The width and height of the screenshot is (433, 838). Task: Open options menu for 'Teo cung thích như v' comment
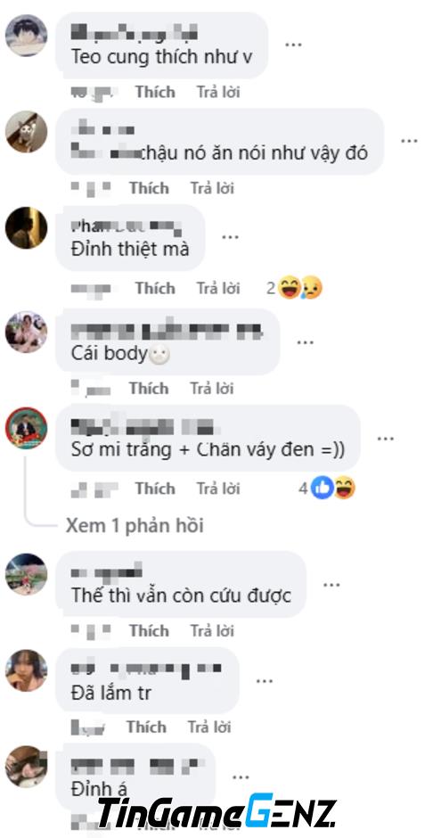pyautogui.click(x=293, y=45)
